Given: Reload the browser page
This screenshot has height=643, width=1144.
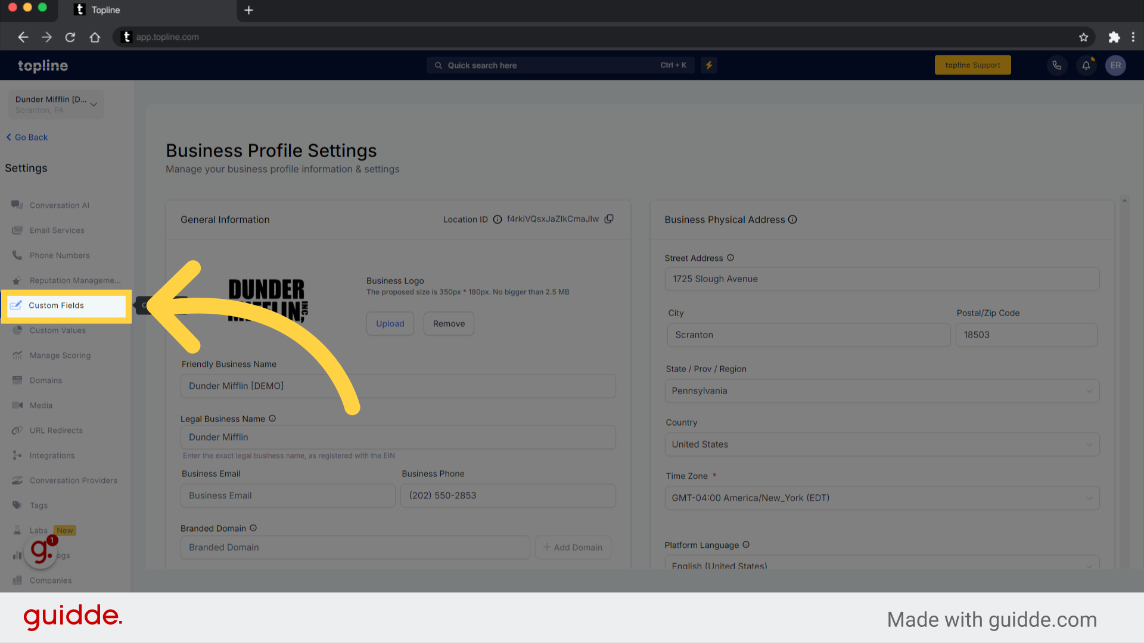Looking at the screenshot, I should (70, 37).
